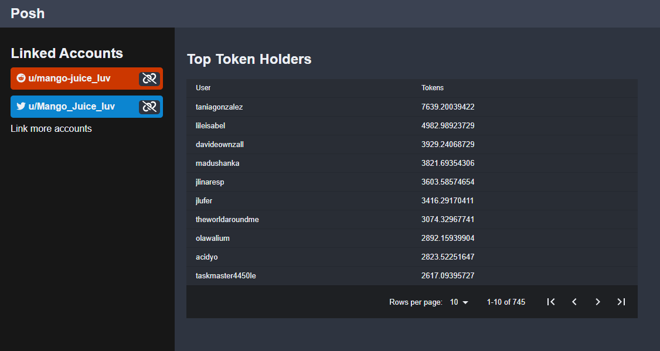Image resolution: width=660 pixels, height=351 pixels.
Task: Click Link more accounts
Action: point(52,129)
